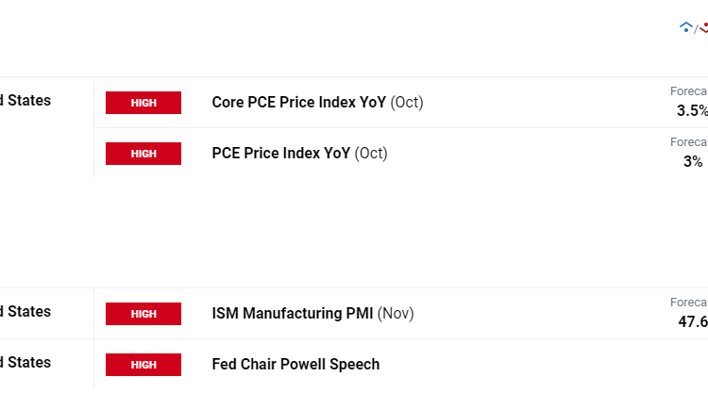Click the (Nov) period tag on ISM row
This screenshot has height=393, width=708.
tap(396, 314)
